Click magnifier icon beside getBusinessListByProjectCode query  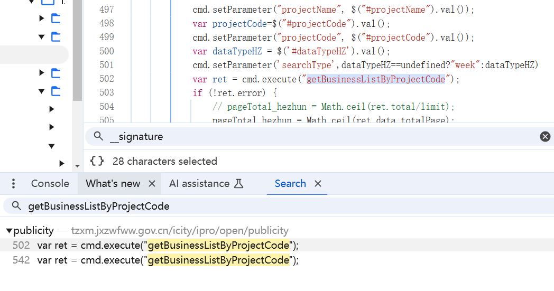pos(16,206)
